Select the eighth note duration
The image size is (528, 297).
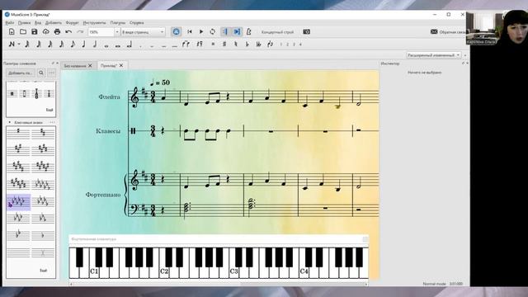coord(73,44)
